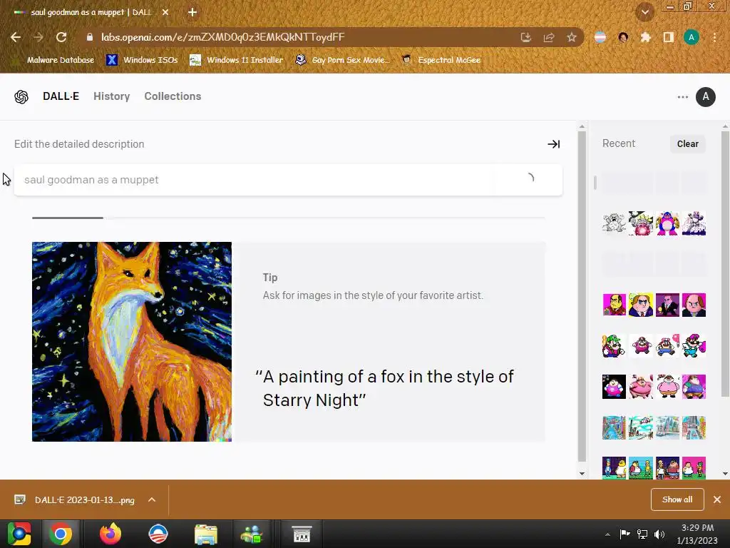The image size is (730, 548).
Task: Open the first magenta-background man thumbnail
Action: pyautogui.click(x=614, y=305)
